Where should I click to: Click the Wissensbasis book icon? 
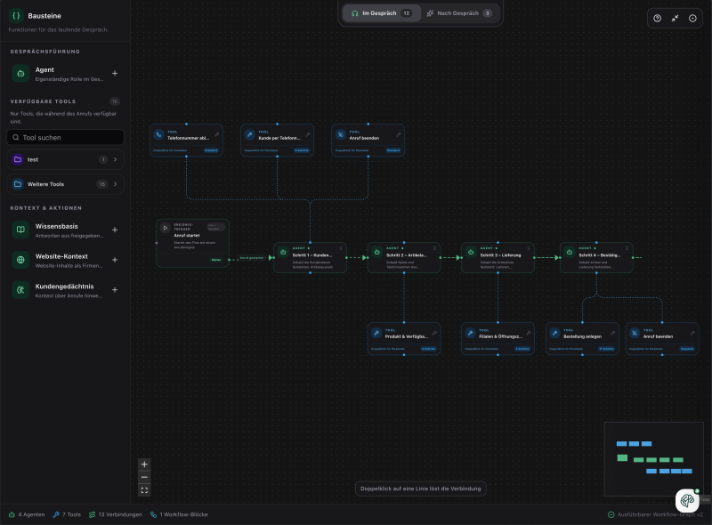coord(20,230)
